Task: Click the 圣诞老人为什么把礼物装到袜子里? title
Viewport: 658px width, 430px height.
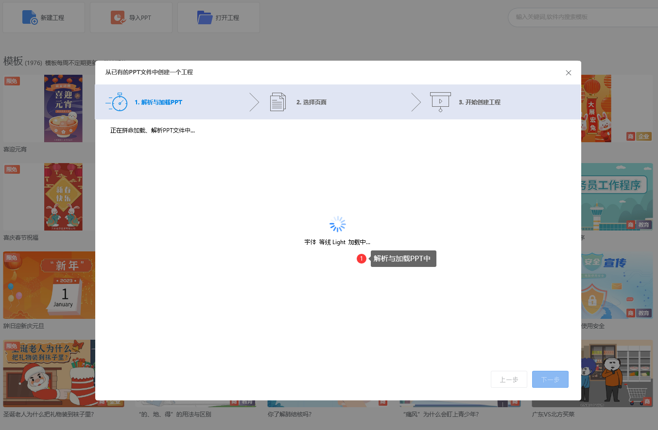Action: [49, 414]
